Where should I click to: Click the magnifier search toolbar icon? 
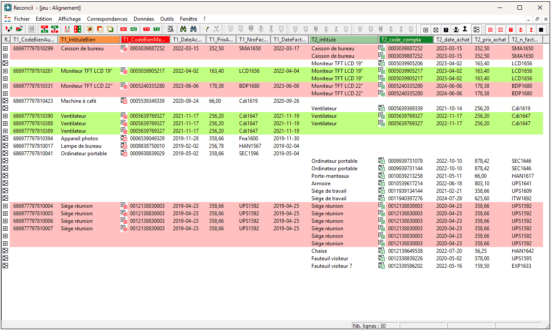click(170, 30)
